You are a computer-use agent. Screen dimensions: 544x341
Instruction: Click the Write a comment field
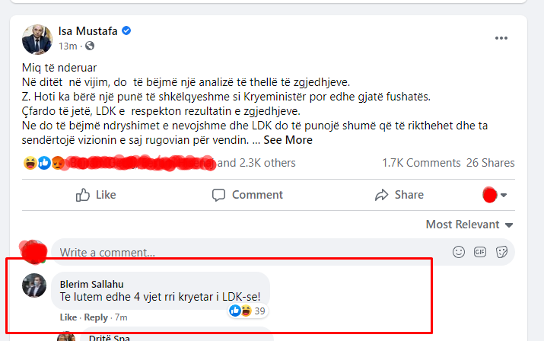pyautogui.click(x=251, y=252)
